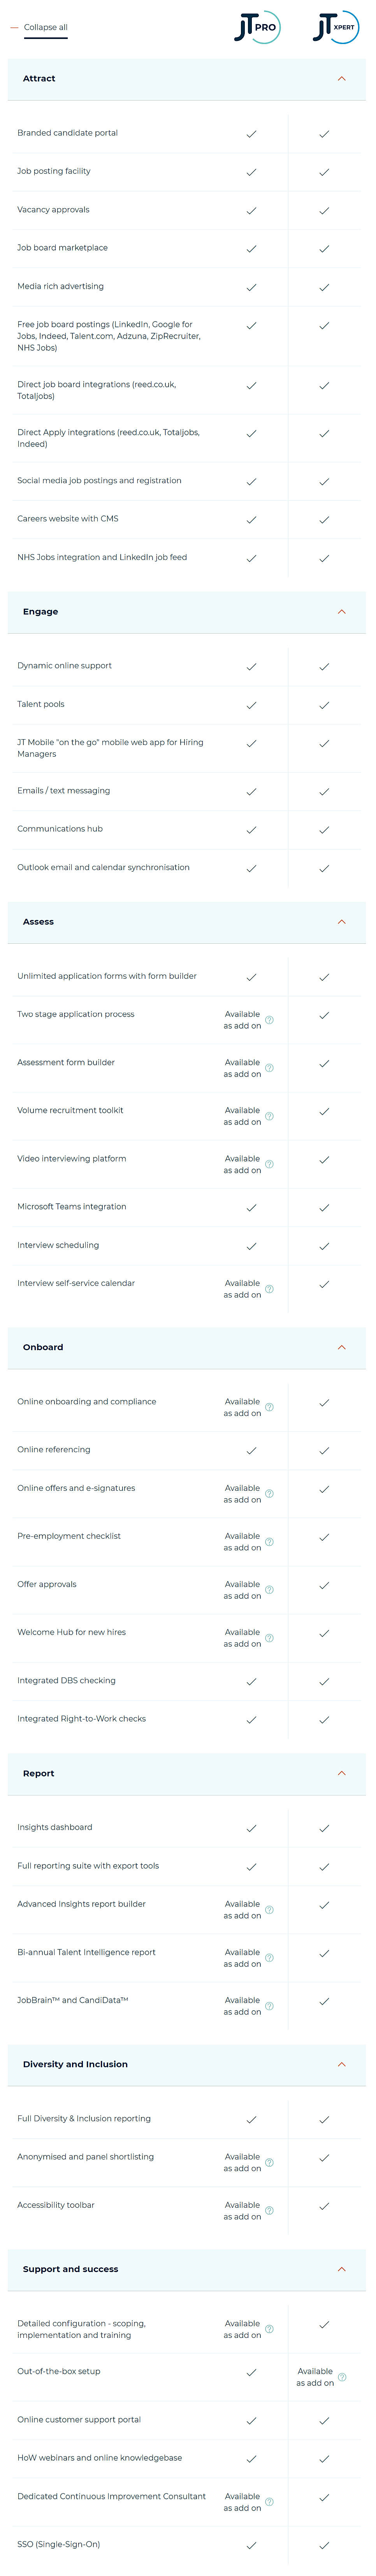Collapse the Report section
The width and height of the screenshot is (376, 2576).
pos(341,1773)
